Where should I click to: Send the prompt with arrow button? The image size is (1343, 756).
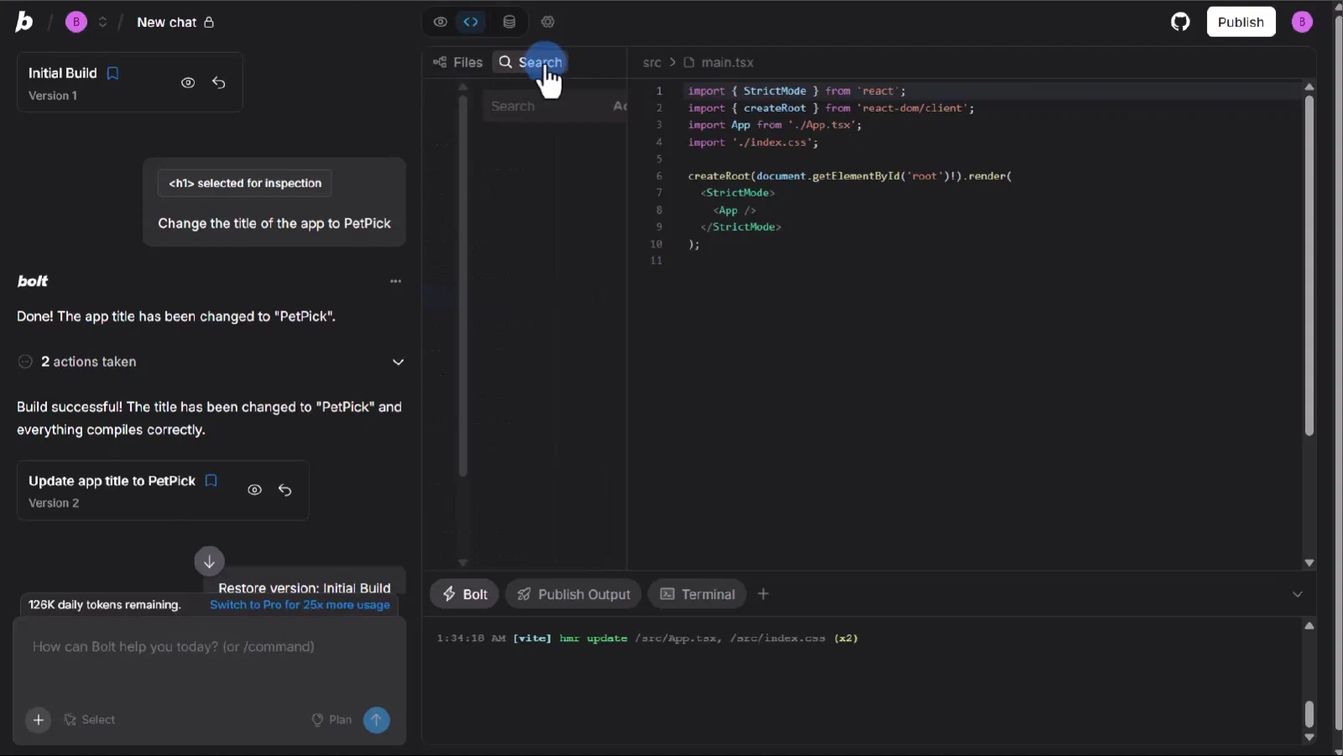pyautogui.click(x=376, y=720)
